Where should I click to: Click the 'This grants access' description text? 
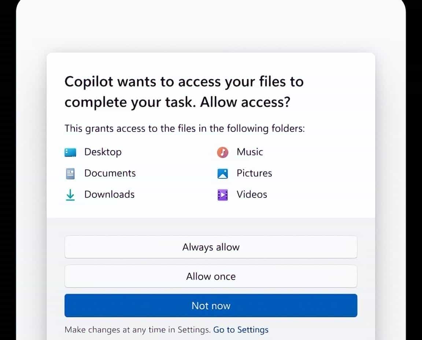click(185, 129)
